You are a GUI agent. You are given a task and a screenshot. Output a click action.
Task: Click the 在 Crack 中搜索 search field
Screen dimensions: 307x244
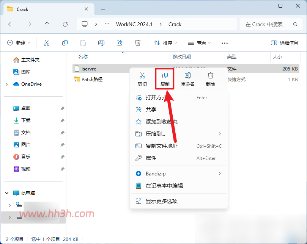pyautogui.click(x=271, y=24)
